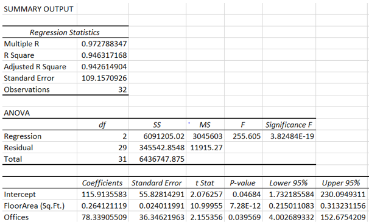This screenshot has width=369, height=222.
Task: Select the Coefficients column header
Action: tap(102, 183)
